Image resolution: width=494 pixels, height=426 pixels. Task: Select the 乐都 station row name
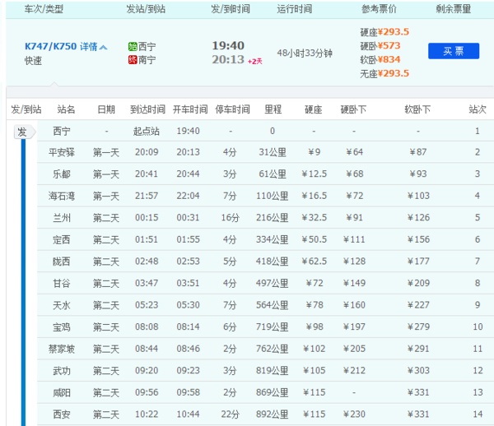click(x=62, y=174)
